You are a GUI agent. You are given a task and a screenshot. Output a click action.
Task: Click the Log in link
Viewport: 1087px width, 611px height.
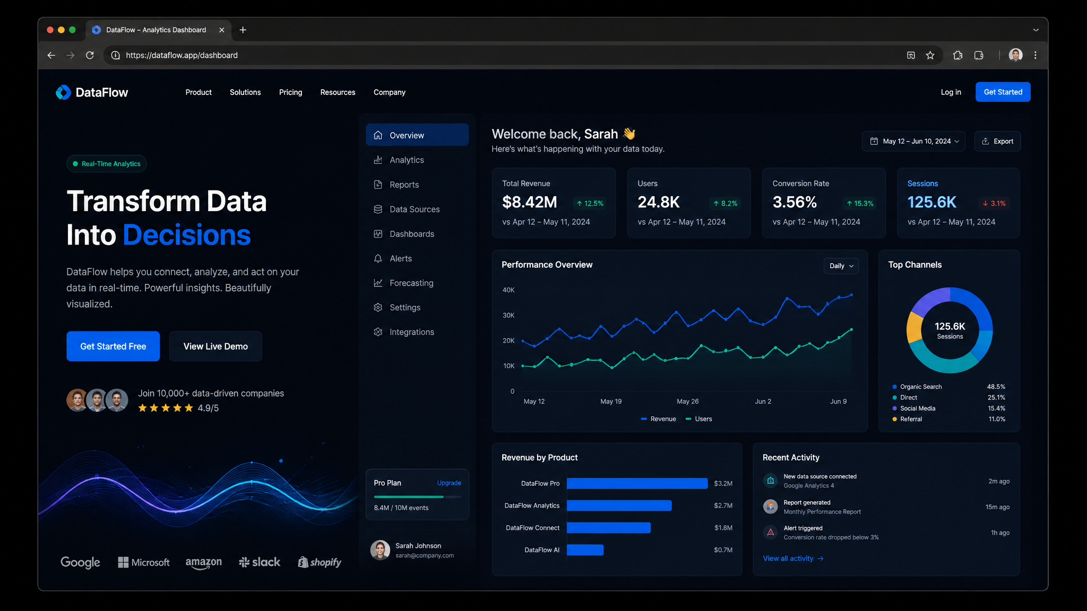pos(951,92)
